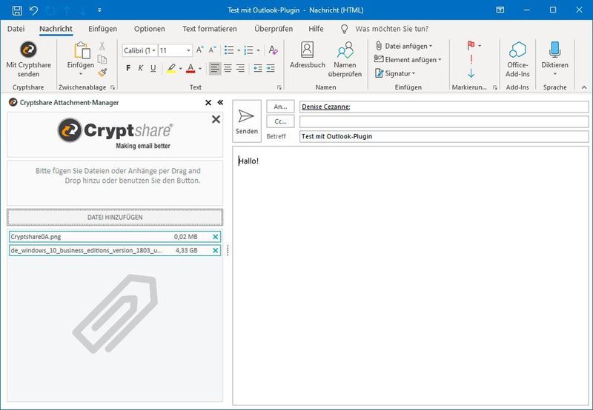Click the Senden button

click(247, 121)
